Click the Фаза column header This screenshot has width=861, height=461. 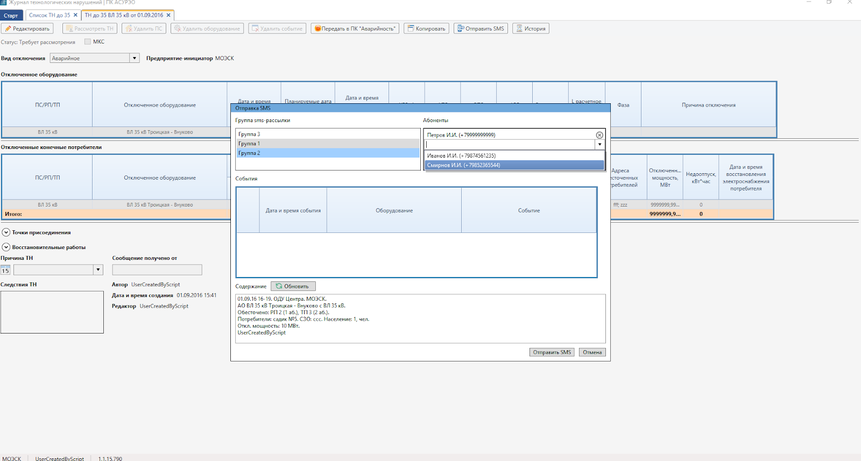[623, 105]
